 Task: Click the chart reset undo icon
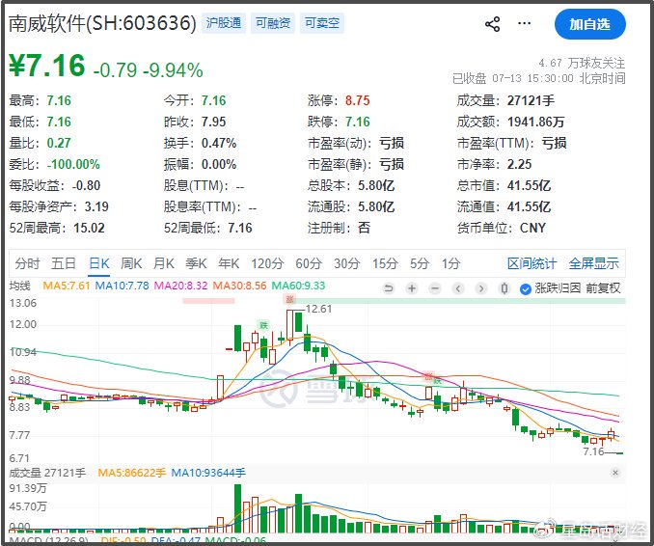click(x=389, y=288)
